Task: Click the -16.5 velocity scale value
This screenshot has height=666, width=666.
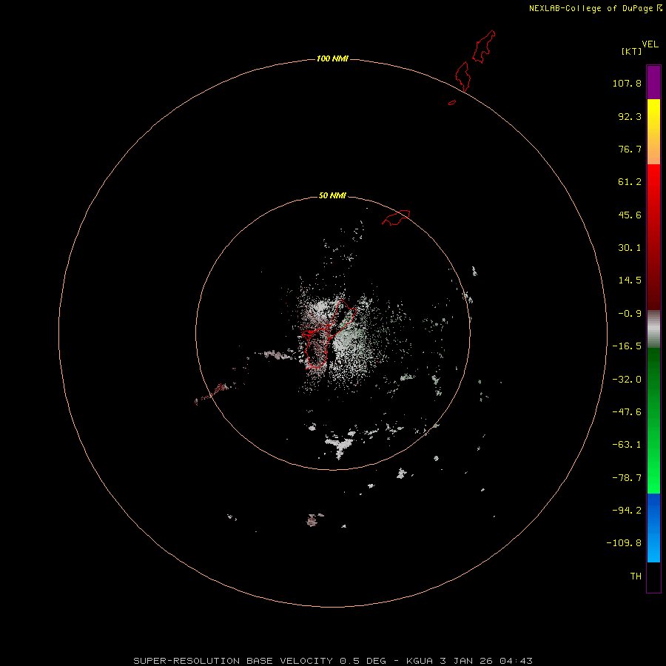Action: click(x=627, y=346)
